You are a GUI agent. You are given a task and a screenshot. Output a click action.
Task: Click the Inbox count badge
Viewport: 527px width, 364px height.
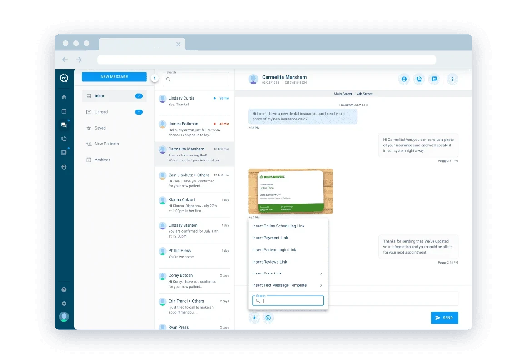[x=139, y=96]
